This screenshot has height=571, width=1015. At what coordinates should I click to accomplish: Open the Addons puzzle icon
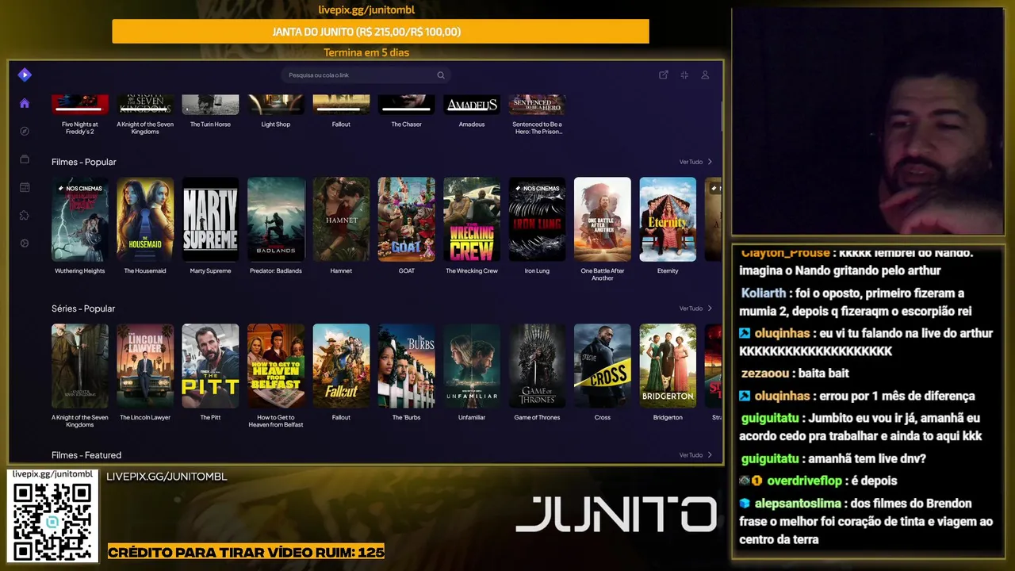point(25,215)
